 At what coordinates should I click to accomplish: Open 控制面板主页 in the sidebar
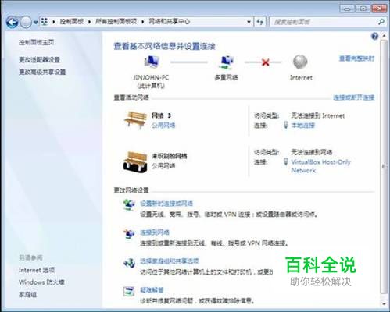[36, 42]
